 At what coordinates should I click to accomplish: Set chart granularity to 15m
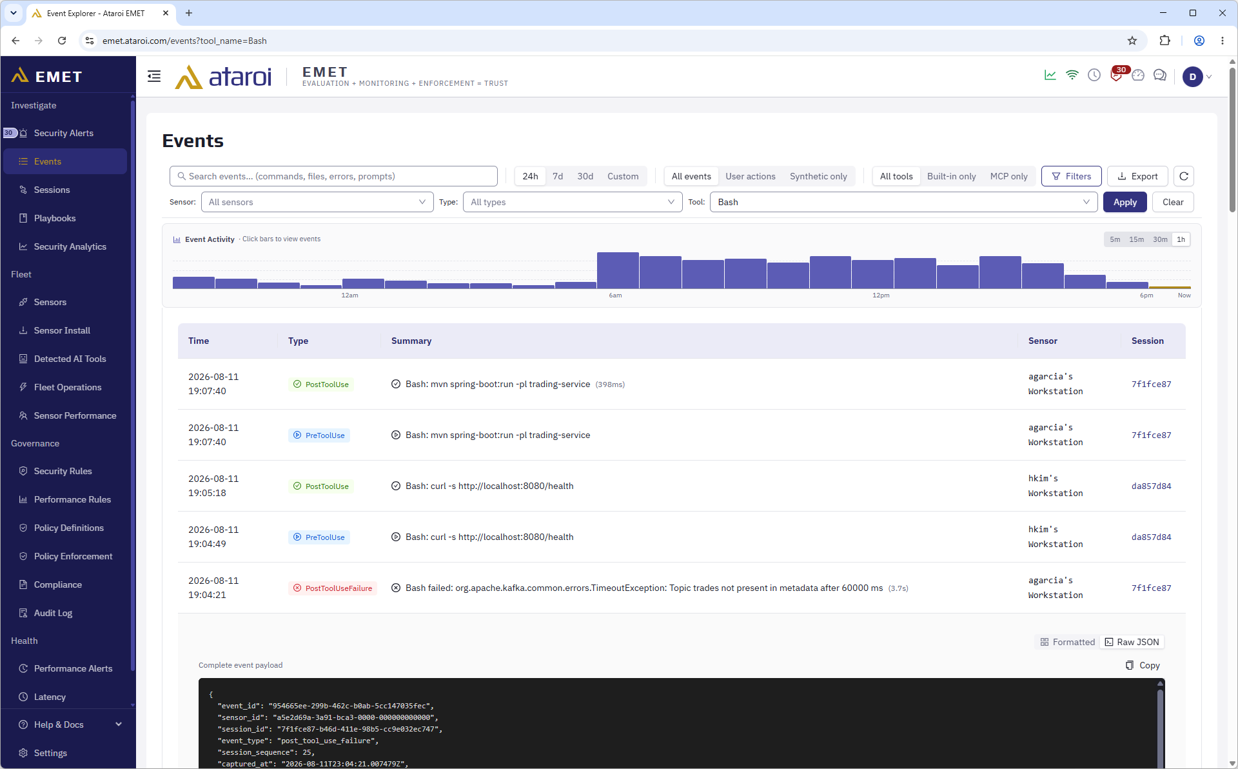(x=1136, y=239)
